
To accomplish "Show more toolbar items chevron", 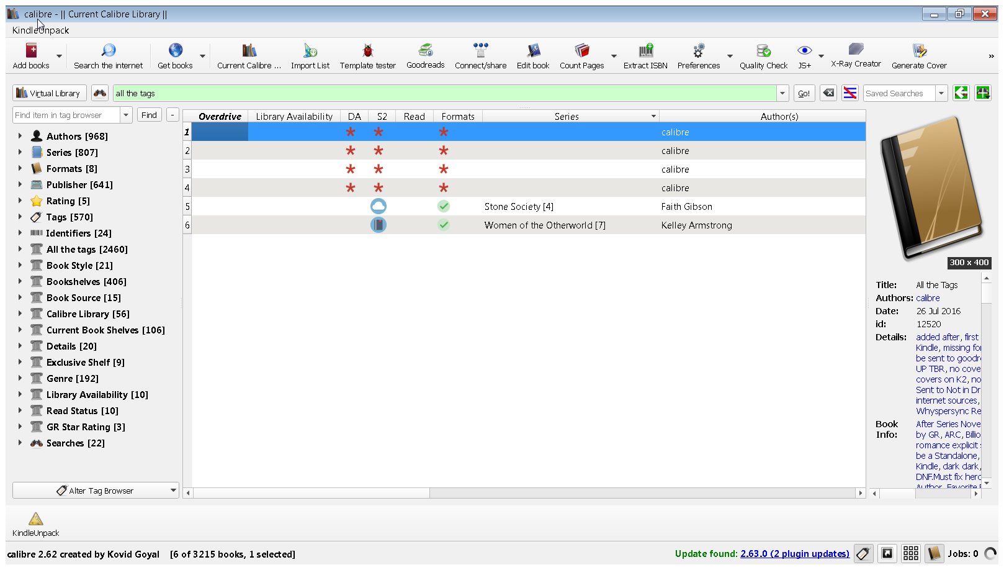I will (991, 56).
